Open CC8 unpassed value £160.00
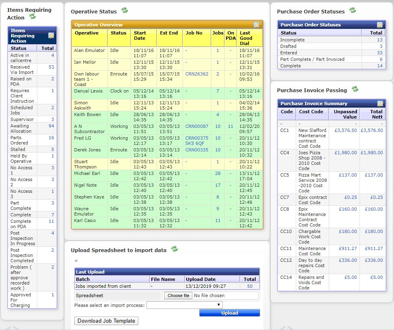This screenshot has height=330, width=394. 348,209
